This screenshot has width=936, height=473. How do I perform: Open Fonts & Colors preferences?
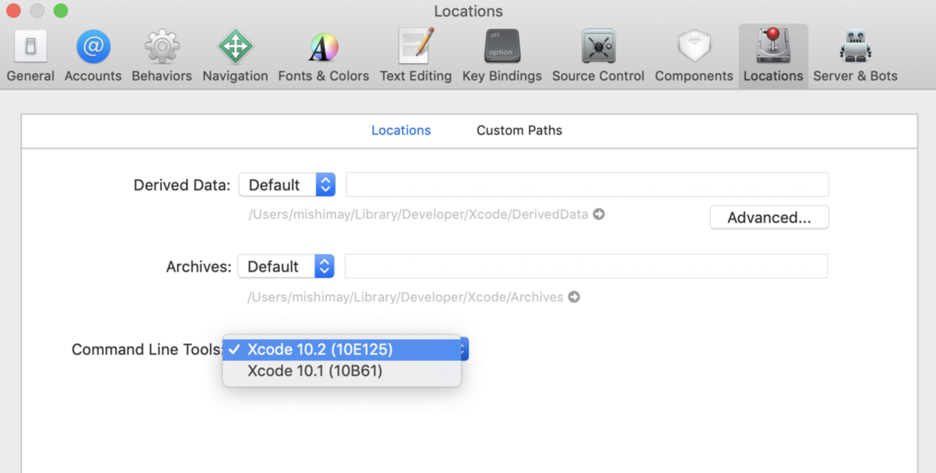coord(323,56)
